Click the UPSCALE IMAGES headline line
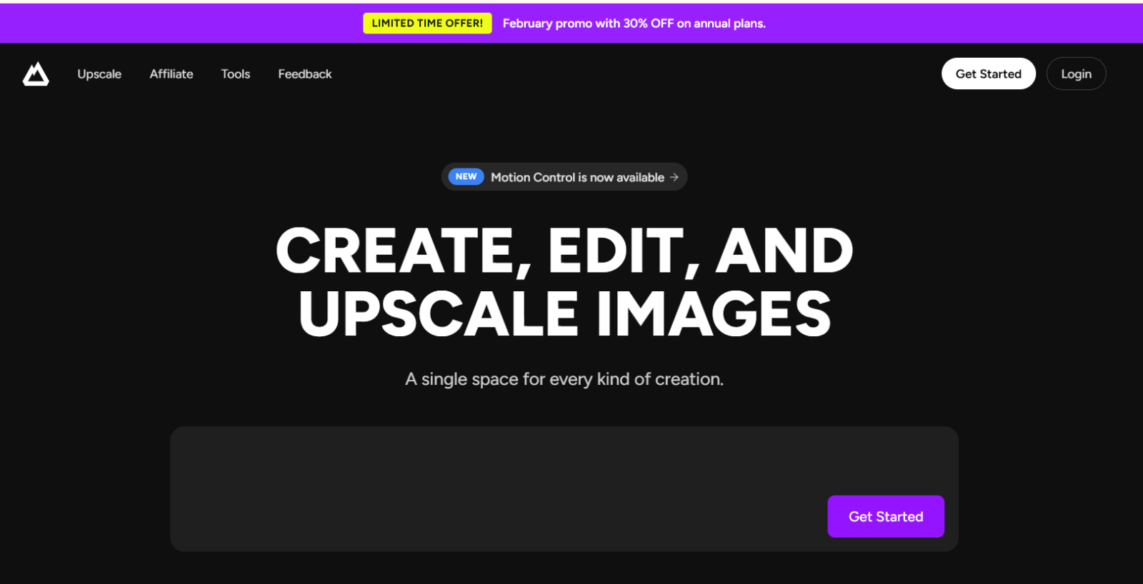This screenshot has width=1143, height=584. [564, 314]
